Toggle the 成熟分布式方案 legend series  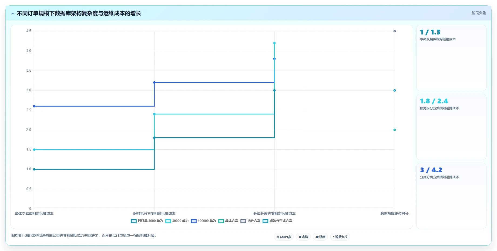pos(278,221)
